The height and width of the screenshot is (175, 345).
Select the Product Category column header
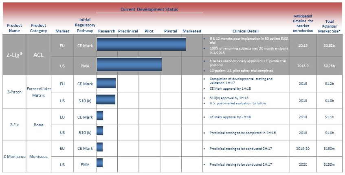(38, 28)
